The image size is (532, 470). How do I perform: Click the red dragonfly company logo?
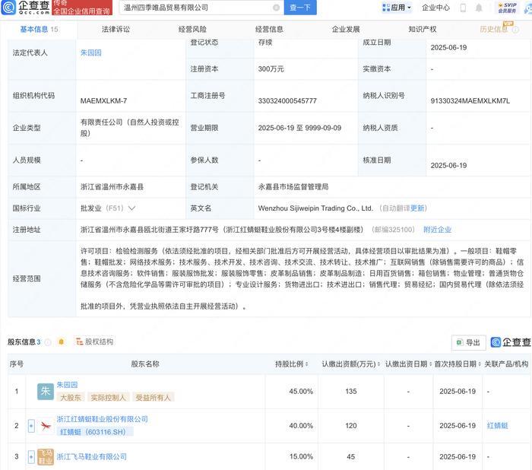click(46, 426)
